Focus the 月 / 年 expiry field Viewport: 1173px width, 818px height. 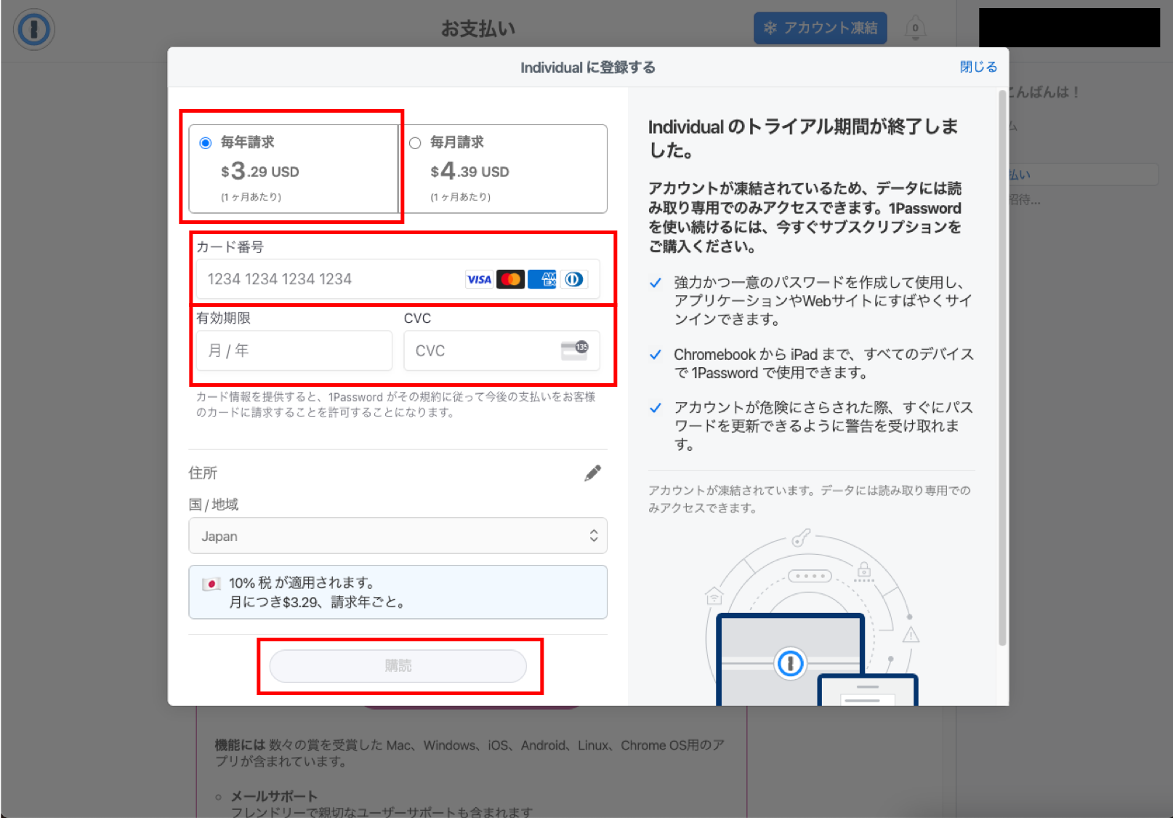pyautogui.click(x=294, y=350)
